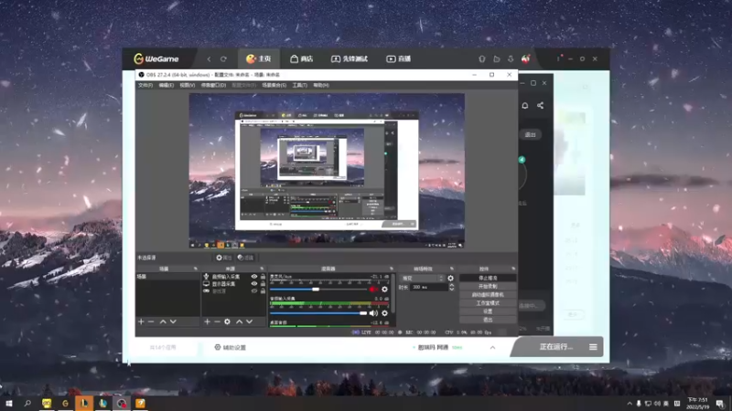
Task: Open OBS 停靠窗口(D) menu
Action: tap(213, 85)
